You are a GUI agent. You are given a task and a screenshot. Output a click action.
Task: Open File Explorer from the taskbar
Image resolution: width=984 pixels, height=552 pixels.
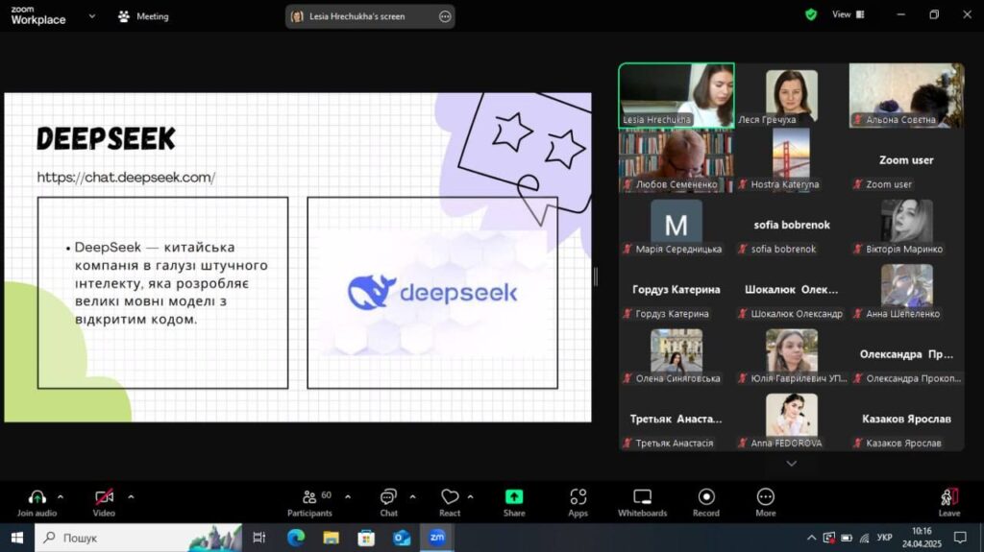pyautogui.click(x=331, y=538)
